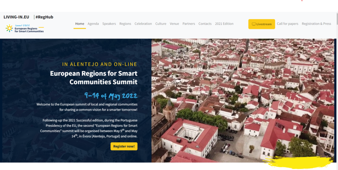The image size is (338, 170).
Task: Click the Summit 2022 sun logo
Action: 9,28
